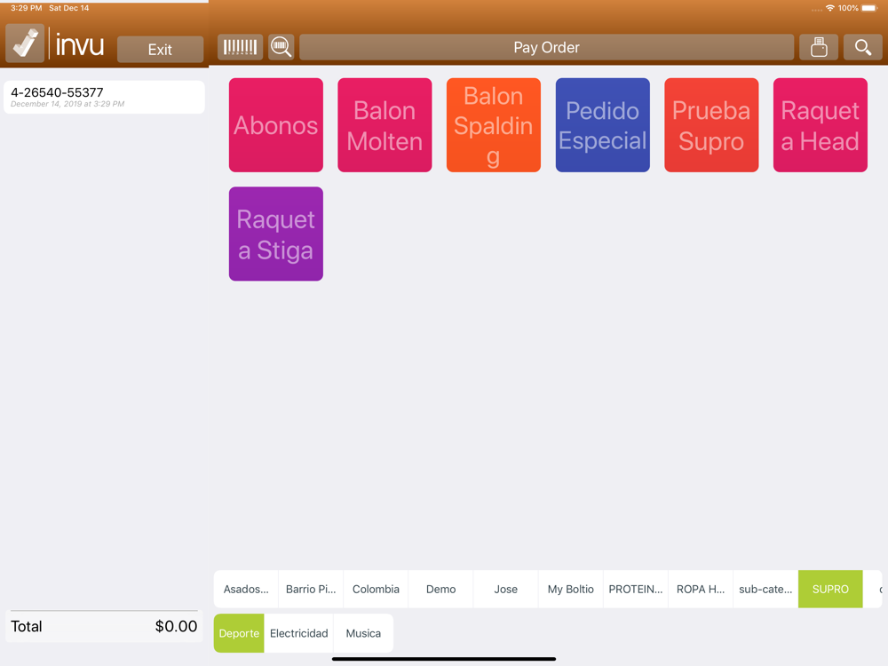
Task: Tap the invu checkmark logo icon
Action: tap(25, 43)
